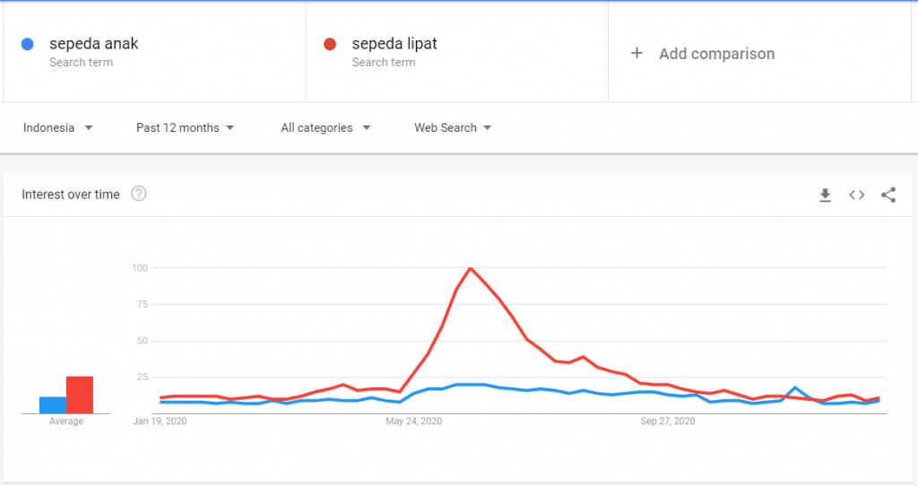Open help icon beside Interest over time
This screenshot has width=918, height=486.
(139, 194)
